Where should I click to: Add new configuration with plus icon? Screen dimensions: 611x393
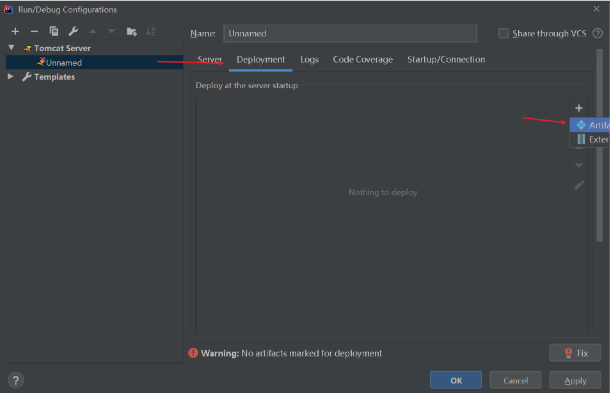click(x=15, y=31)
